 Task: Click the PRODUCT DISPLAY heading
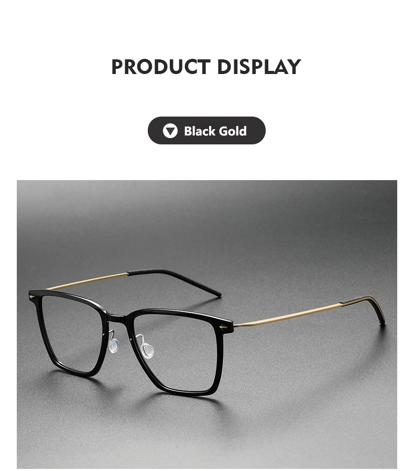(x=206, y=66)
